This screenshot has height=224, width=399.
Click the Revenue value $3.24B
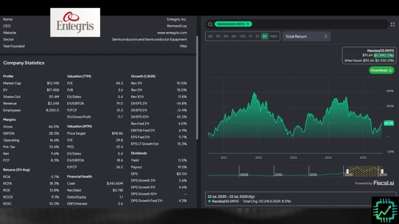[x=53, y=103]
